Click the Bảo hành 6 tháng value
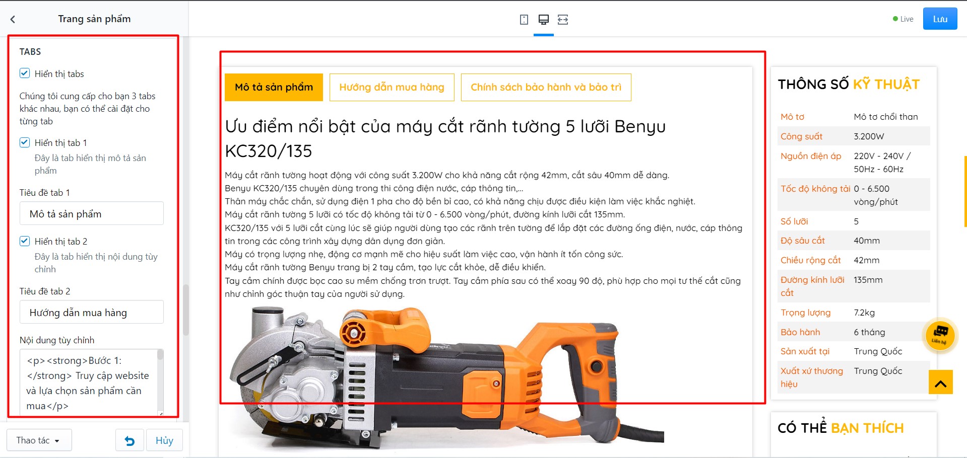967x458 pixels. point(869,332)
